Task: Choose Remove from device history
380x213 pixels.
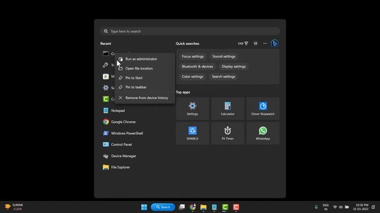Action: point(145,98)
